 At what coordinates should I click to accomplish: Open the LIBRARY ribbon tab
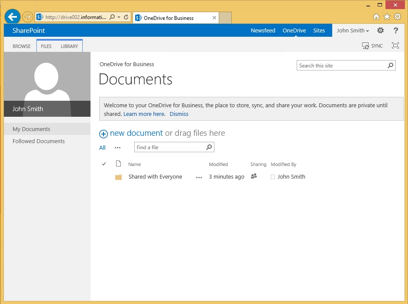(69, 46)
